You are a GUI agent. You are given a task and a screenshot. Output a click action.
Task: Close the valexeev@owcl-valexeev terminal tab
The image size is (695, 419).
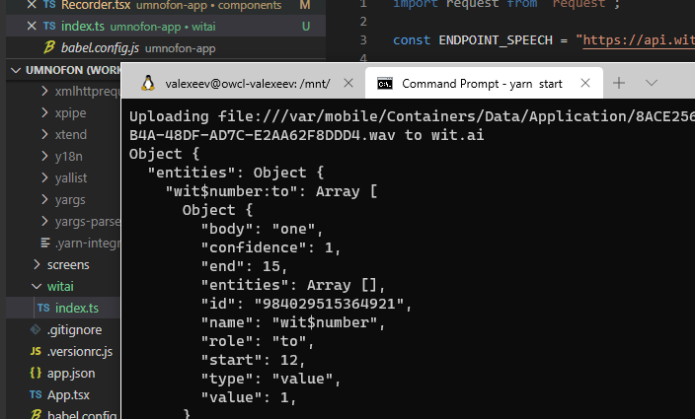point(348,83)
